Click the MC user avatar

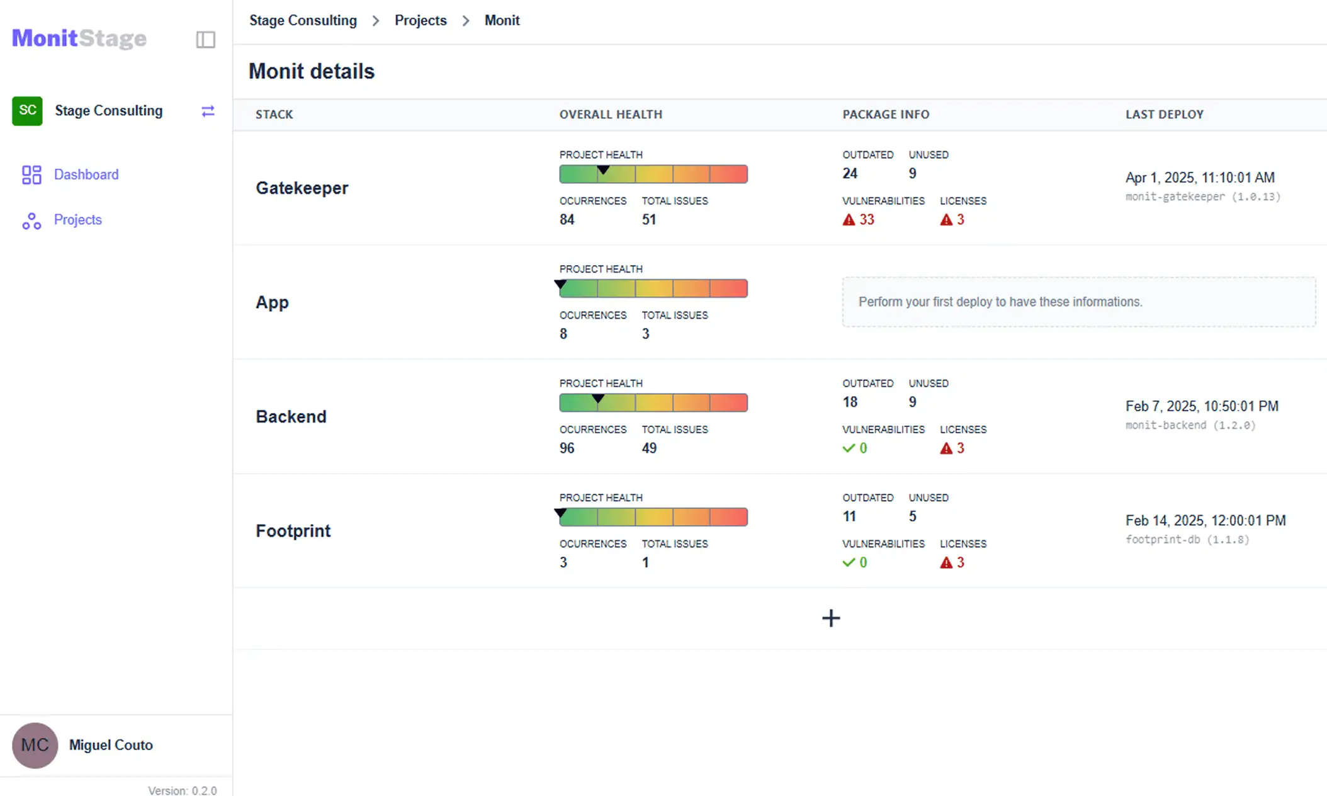(35, 745)
